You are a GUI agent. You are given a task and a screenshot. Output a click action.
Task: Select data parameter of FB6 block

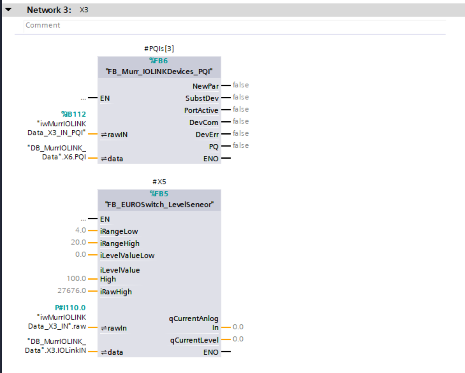[x=112, y=159]
